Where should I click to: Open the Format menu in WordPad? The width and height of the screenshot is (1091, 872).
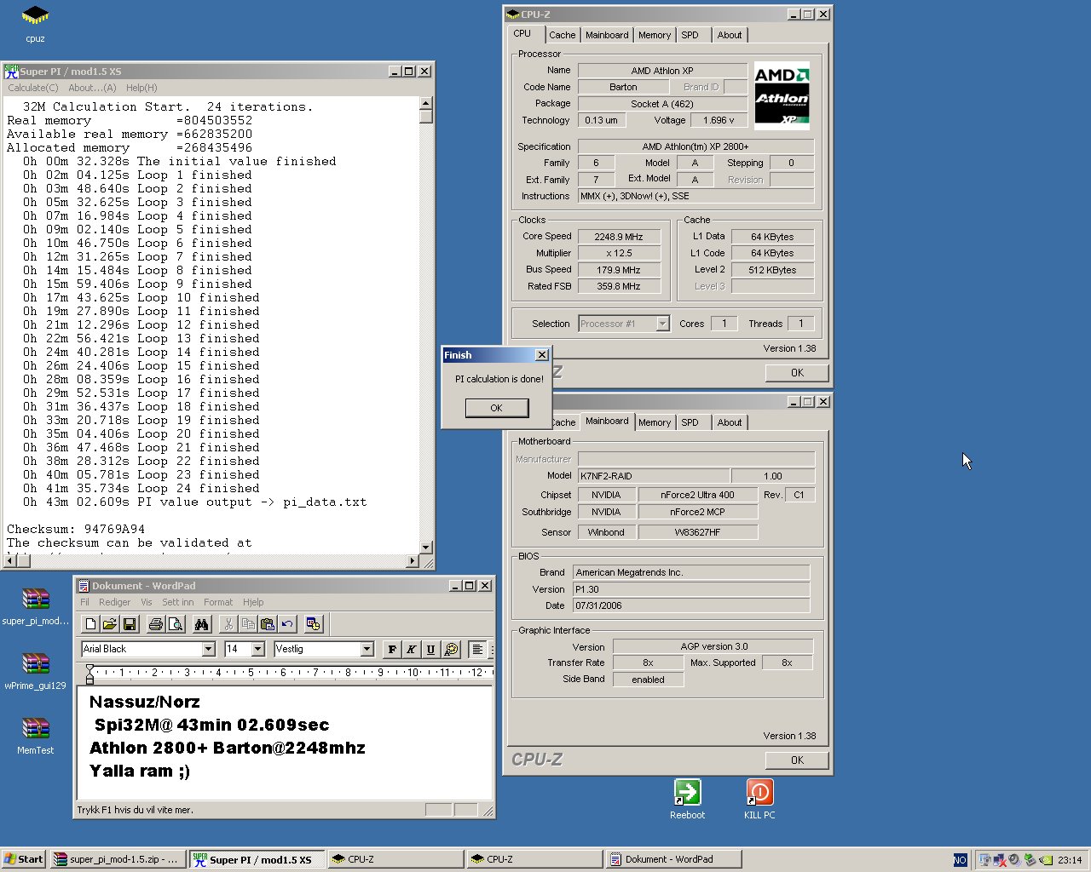click(x=218, y=602)
